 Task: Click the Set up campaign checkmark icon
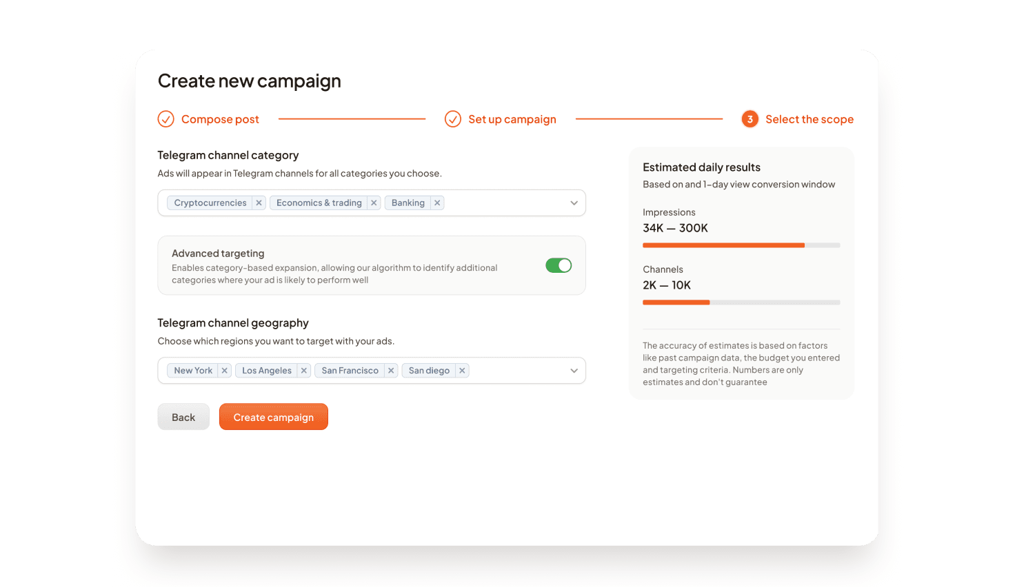453,119
